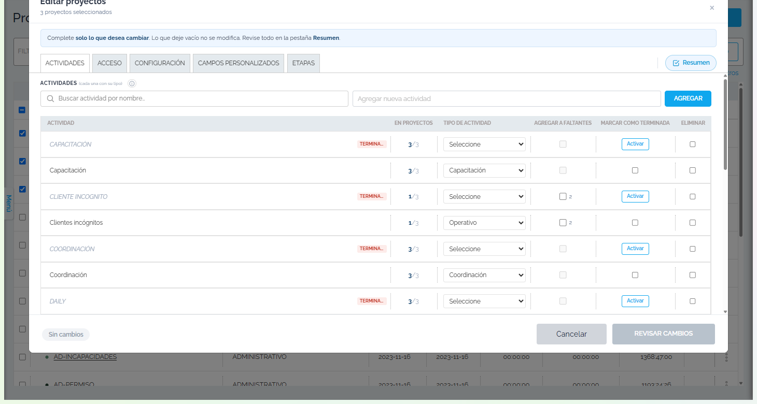Switch to the CONFIGURACIÓN tab
757x404 pixels.
click(x=160, y=63)
